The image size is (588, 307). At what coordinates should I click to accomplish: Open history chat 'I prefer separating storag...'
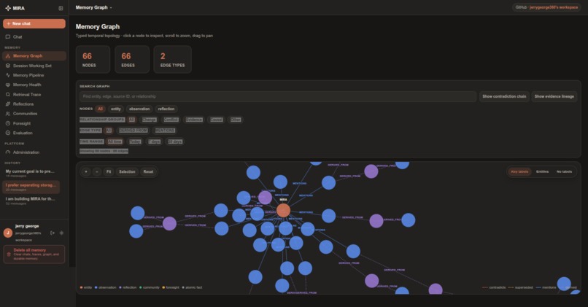(x=31, y=187)
